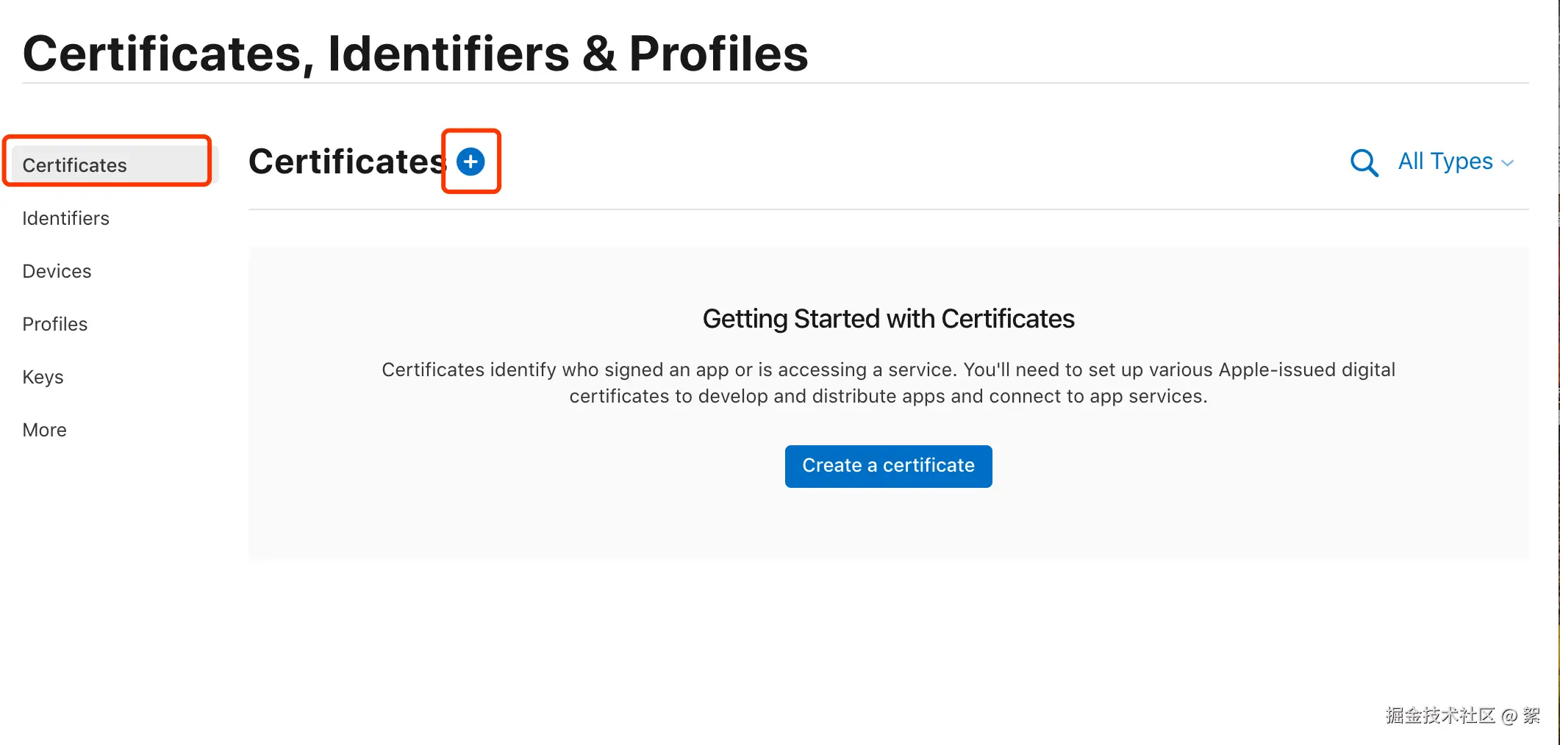Screen dimensions: 1560x745
Task: Click the divider line below the Certificates heading
Action: click(x=888, y=209)
